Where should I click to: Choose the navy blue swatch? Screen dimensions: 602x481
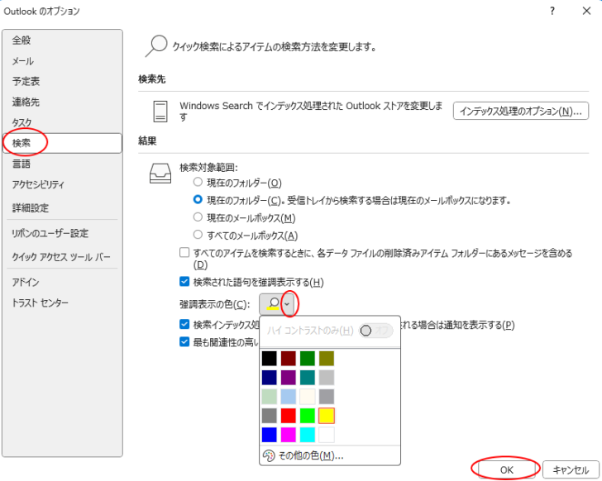(269, 378)
